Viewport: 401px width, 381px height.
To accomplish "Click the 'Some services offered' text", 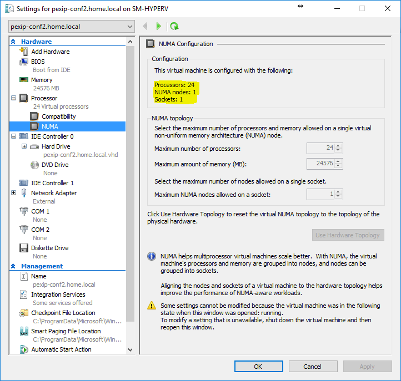I will (63, 303).
